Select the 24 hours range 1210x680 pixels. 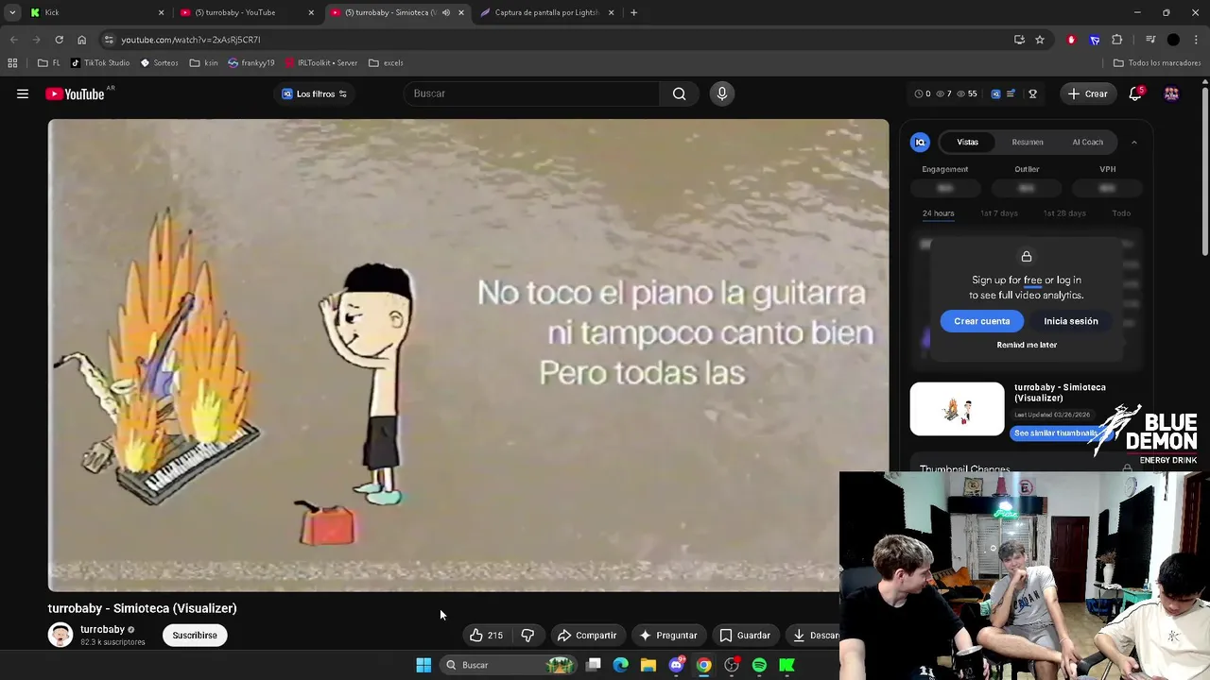click(938, 212)
